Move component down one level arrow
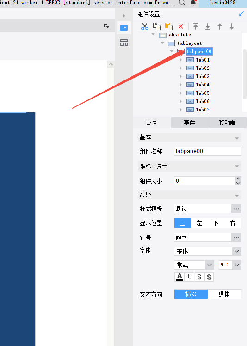Screen dimensions: 247x346 232,26
